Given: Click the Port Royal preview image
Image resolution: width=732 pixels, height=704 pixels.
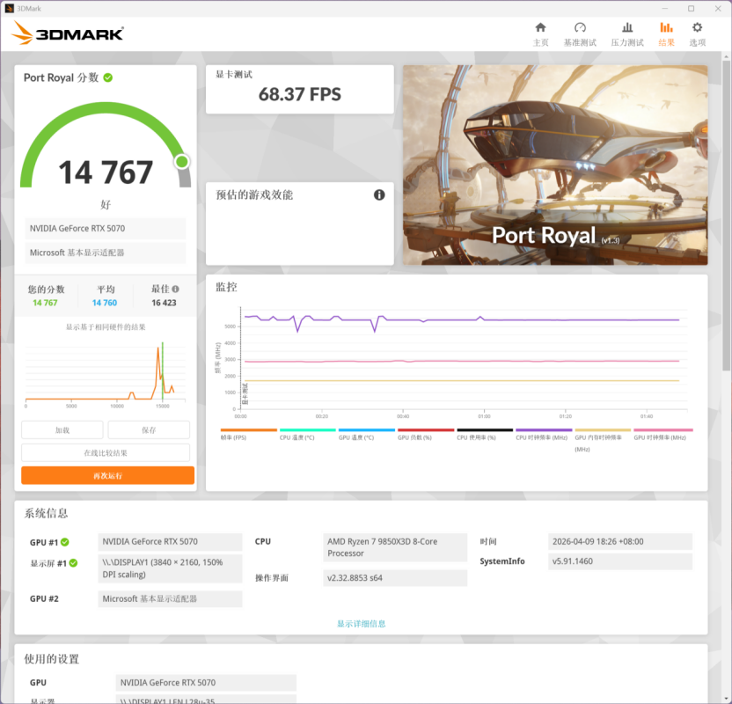Looking at the screenshot, I should (x=554, y=165).
